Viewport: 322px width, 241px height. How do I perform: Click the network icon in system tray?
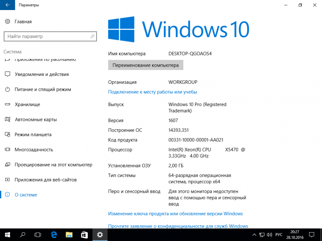click(262, 235)
